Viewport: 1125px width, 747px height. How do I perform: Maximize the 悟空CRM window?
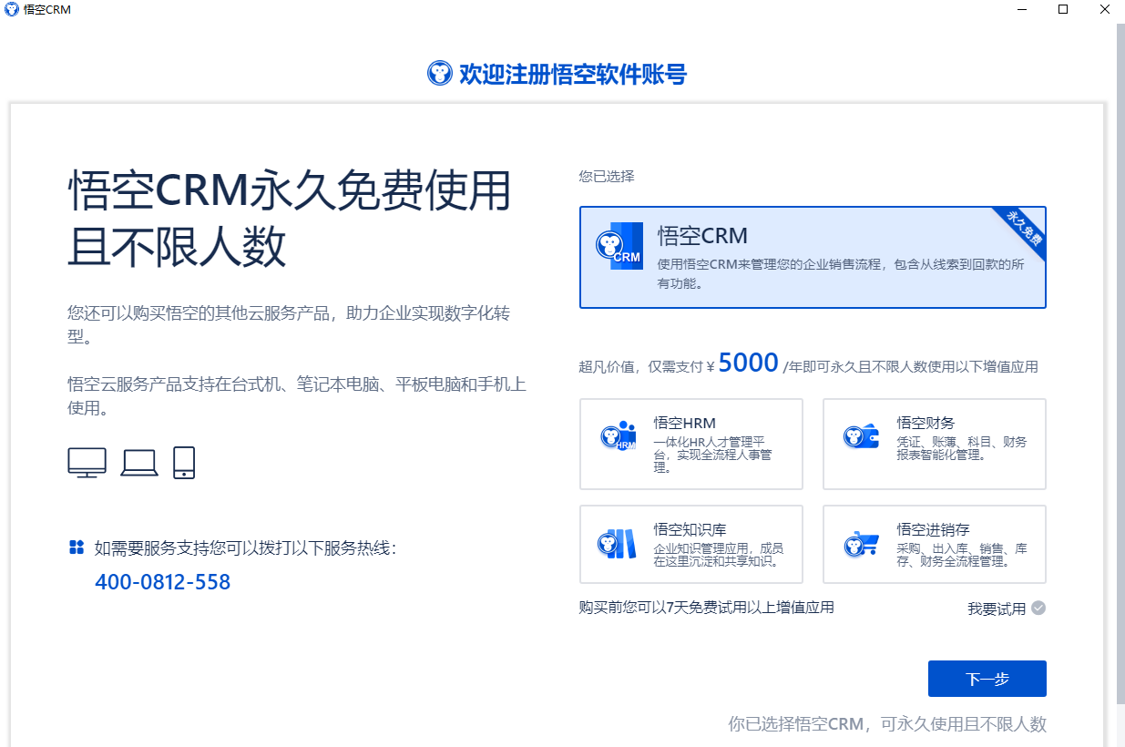tap(1062, 9)
